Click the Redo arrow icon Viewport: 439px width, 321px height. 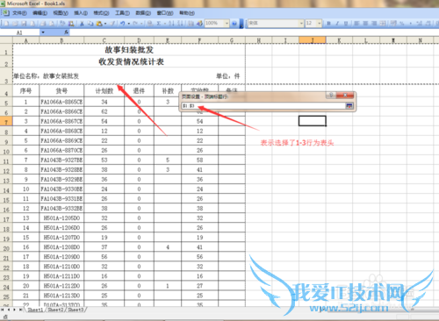point(135,24)
